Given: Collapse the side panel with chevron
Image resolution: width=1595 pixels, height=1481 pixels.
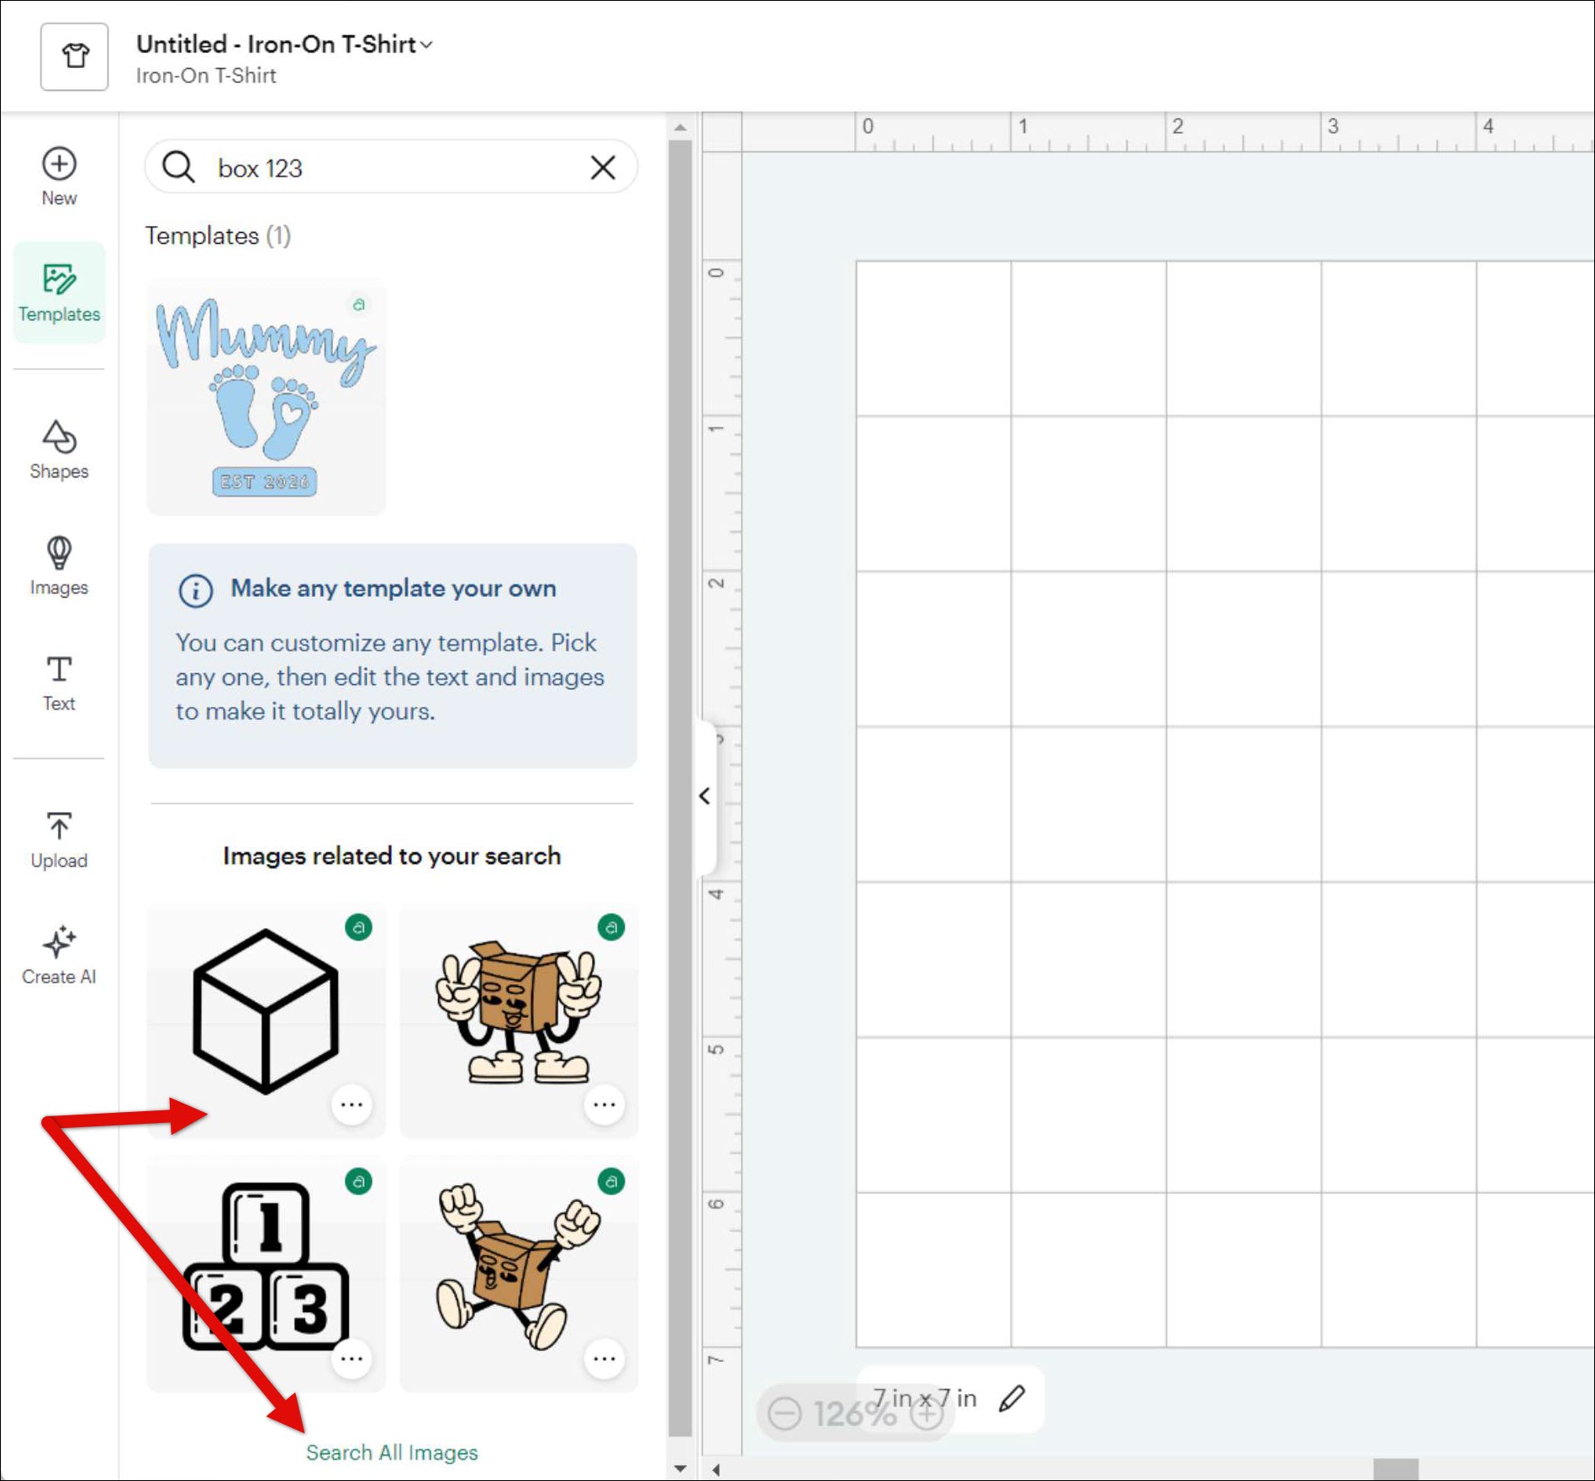Looking at the screenshot, I should [x=705, y=796].
